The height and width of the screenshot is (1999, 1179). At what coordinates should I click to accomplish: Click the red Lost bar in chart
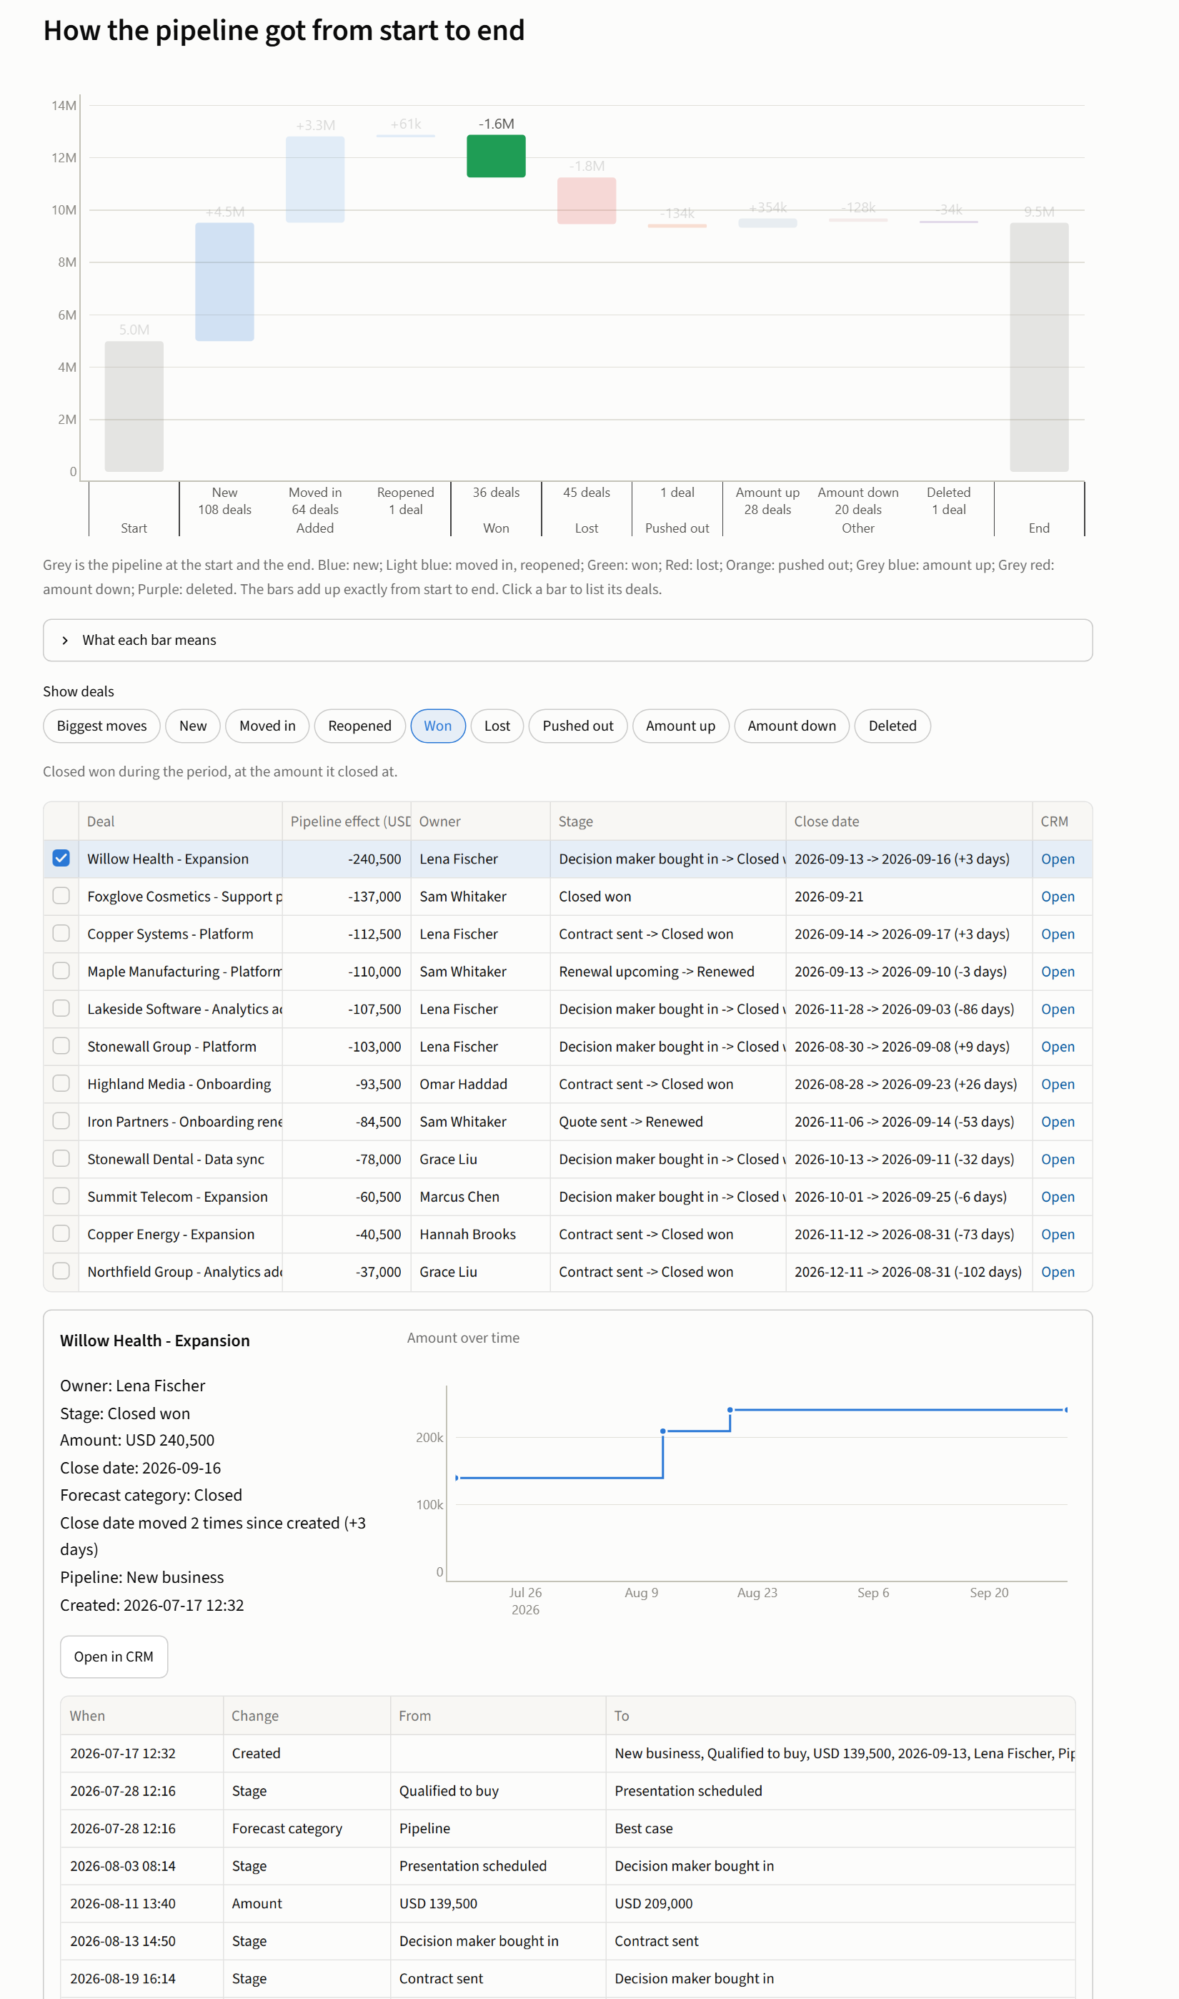click(587, 200)
